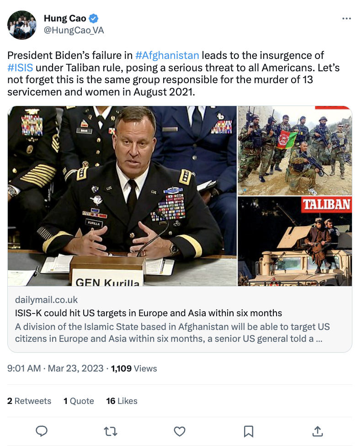Retweet this post using the arrows icon
This screenshot has width=362, height=446.
click(111, 431)
